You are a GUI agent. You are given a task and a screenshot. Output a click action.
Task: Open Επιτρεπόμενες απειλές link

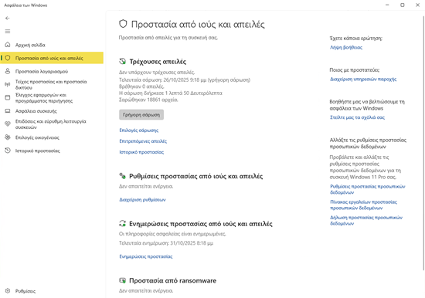click(x=143, y=141)
